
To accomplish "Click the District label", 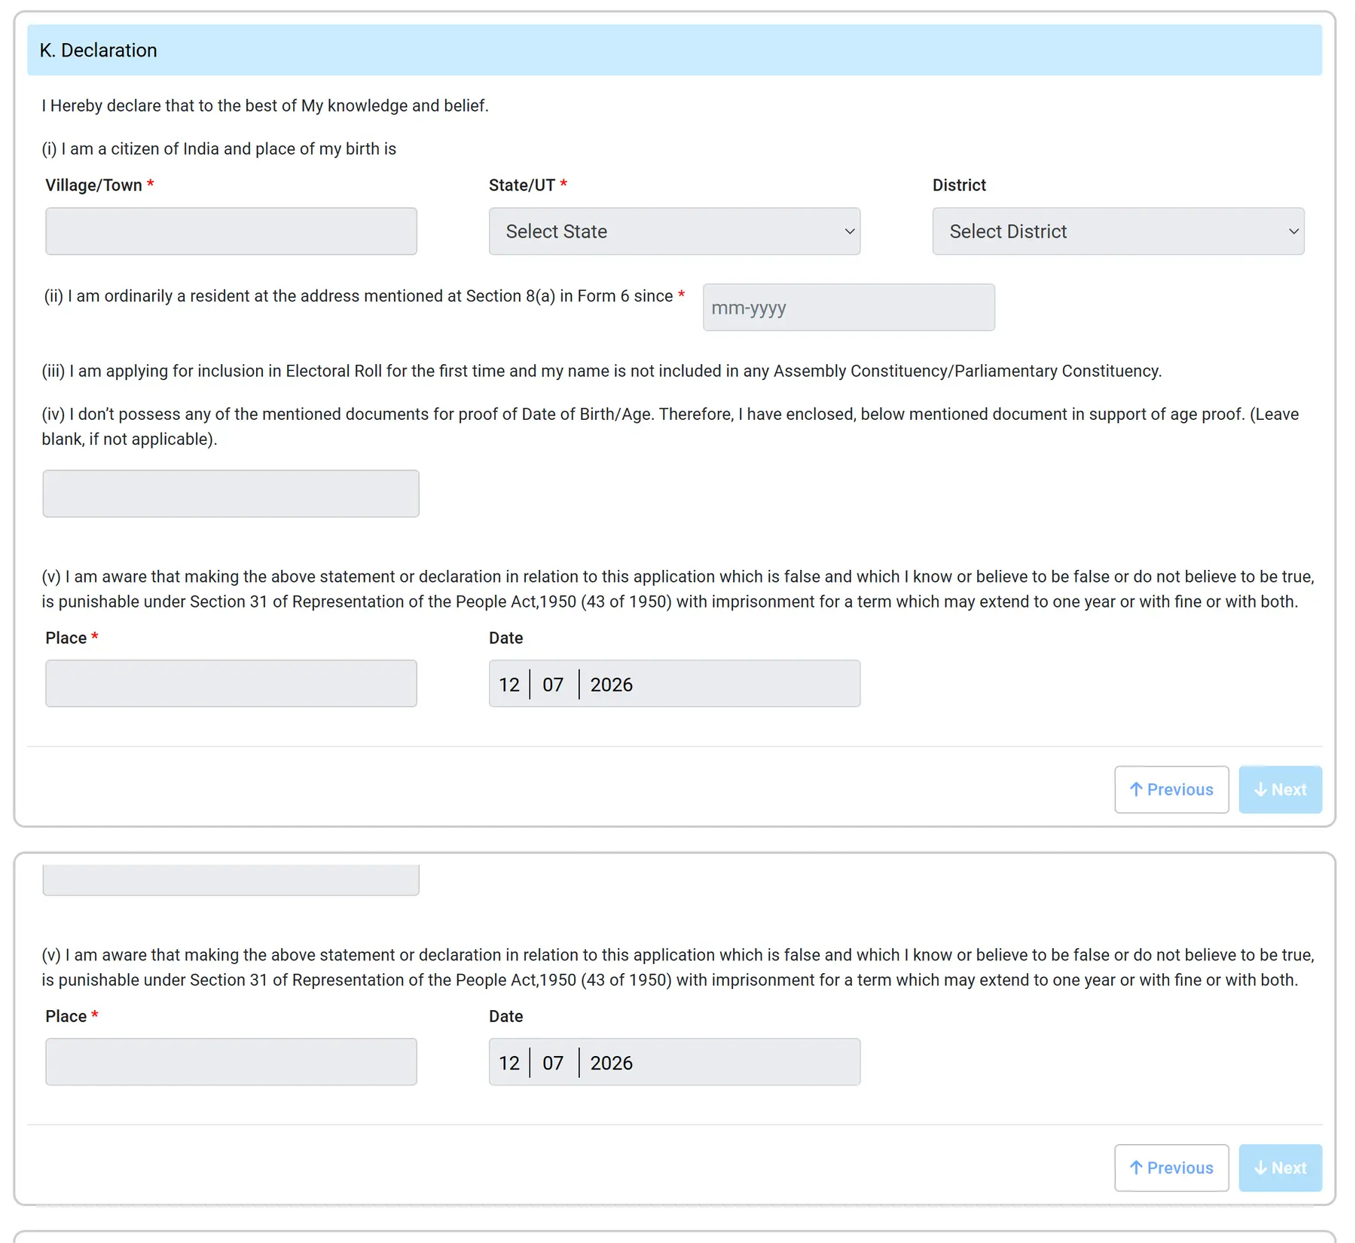I will 959,185.
